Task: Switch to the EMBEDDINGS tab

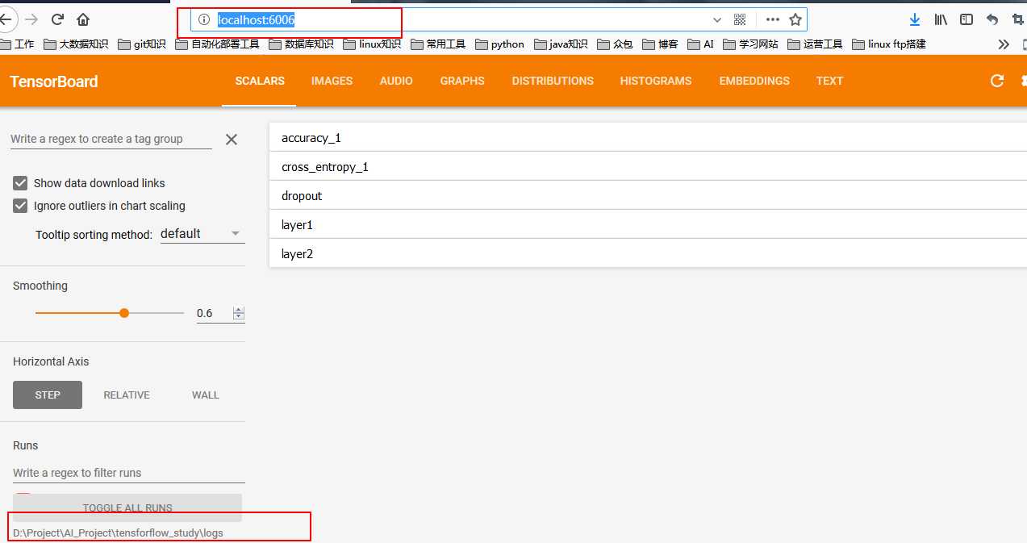Action: coord(754,81)
